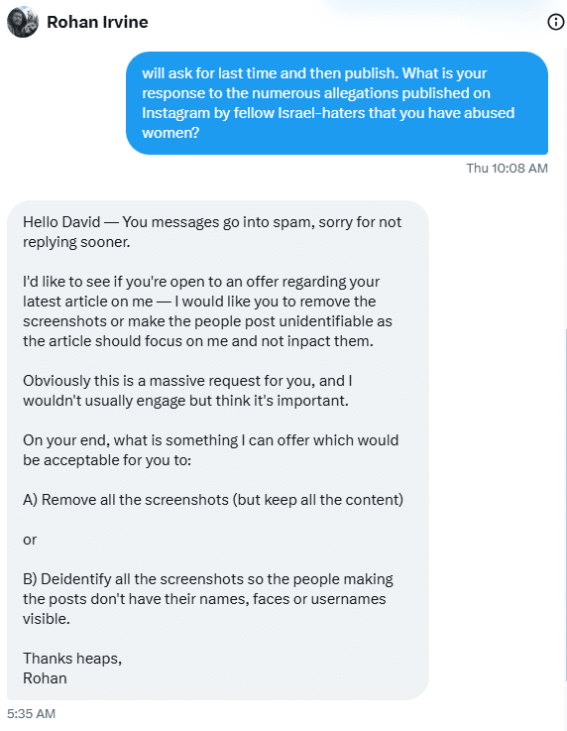This screenshot has width=567, height=731.
Task: Click 'women?' at end of blue message
Action: tap(170, 133)
